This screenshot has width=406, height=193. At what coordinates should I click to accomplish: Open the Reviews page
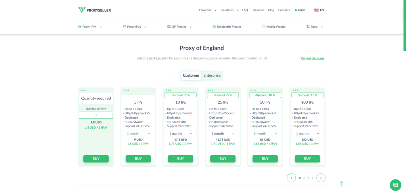[259, 10]
